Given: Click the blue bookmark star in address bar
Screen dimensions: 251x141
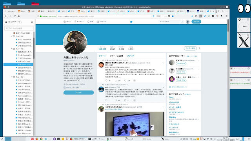Looking at the screenshot, I should (x=173, y=16).
